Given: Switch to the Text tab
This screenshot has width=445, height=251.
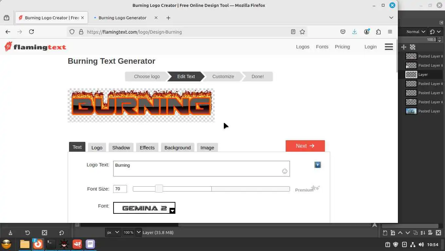Looking at the screenshot, I should click(x=77, y=147).
